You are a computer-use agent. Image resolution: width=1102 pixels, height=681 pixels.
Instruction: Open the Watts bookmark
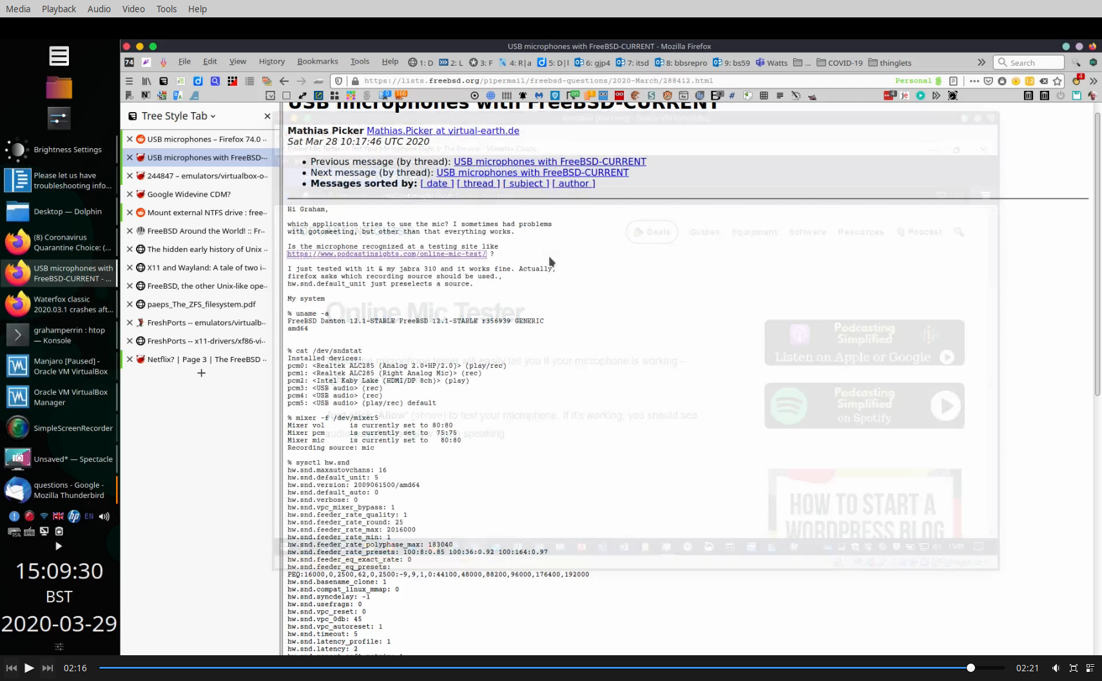pos(771,62)
